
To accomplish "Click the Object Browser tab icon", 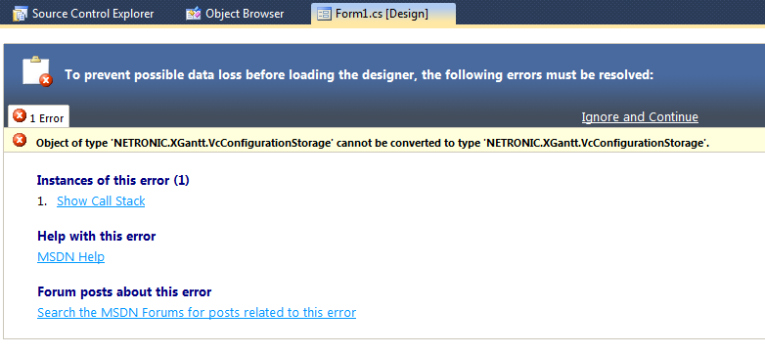I will pyautogui.click(x=193, y=14).
